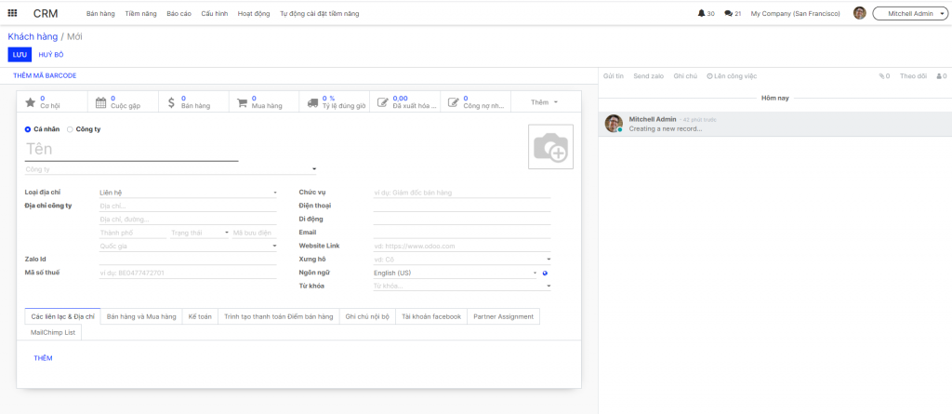
Task: Click Ghi chú log note button
Action: click(685, 76)
